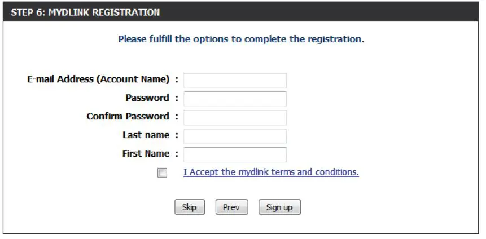This screenshot has height=239, width=486.
Task: Click the E-mail Address (Account Name) label
Action: [98, 79]
